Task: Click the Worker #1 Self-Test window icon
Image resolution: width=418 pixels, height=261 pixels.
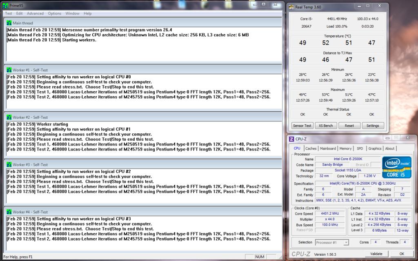Action: click(9, 70)
